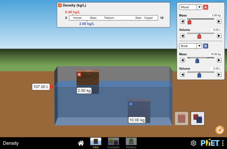Decrease block A volume with left arrow
Screen dimensions: 227x149
(182, 36)
